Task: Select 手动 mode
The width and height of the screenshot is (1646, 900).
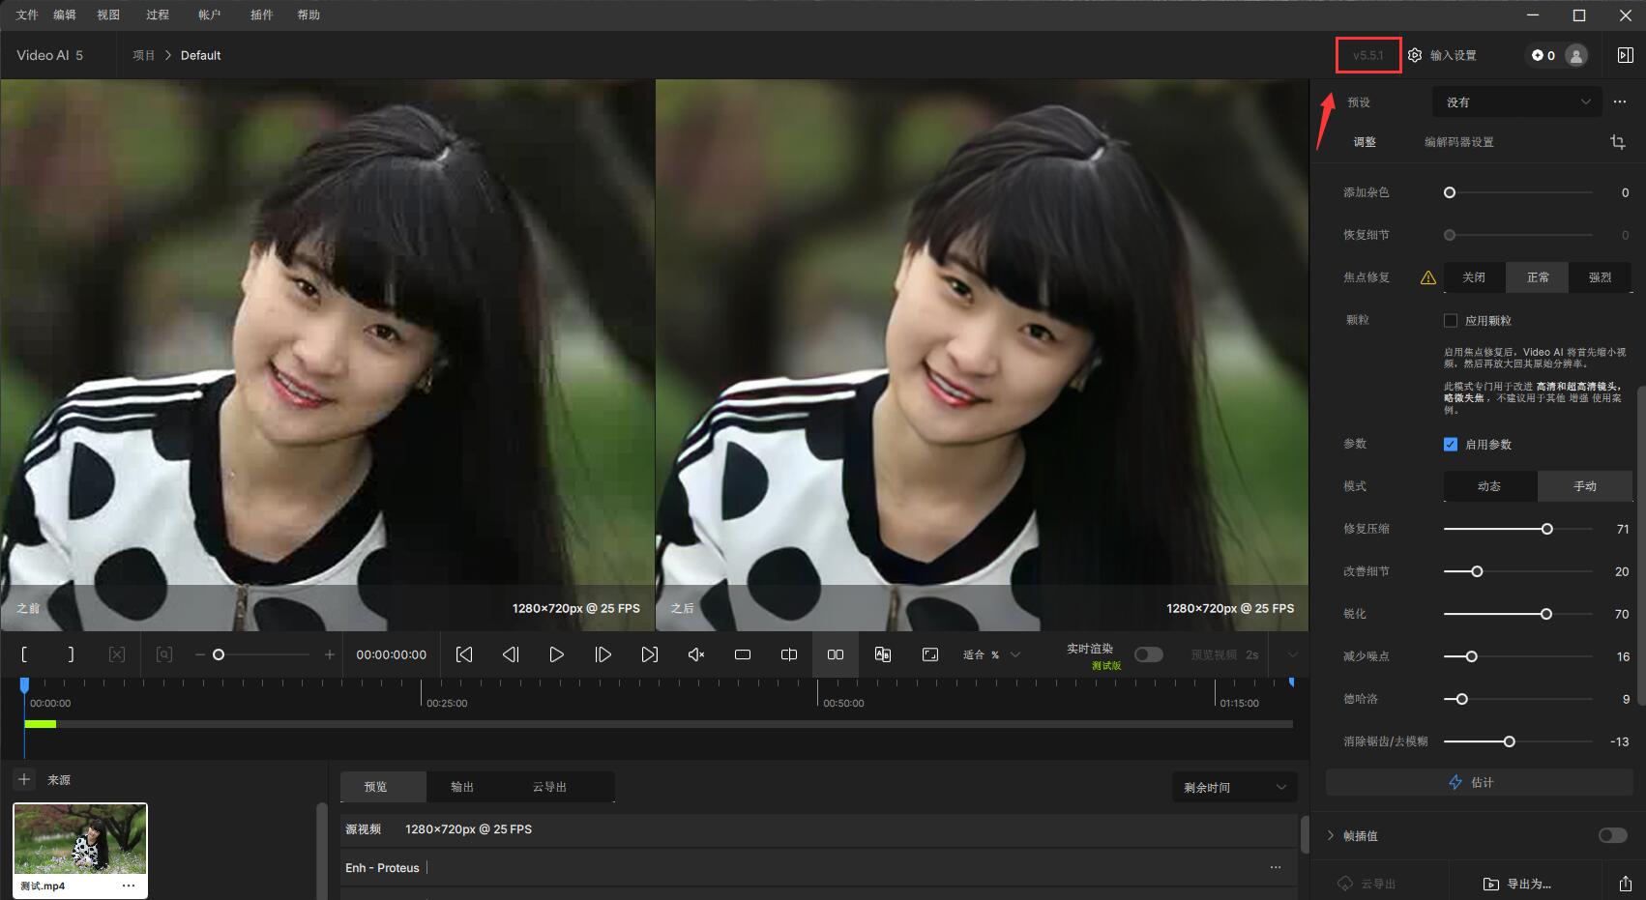Action: (1584, 486)
